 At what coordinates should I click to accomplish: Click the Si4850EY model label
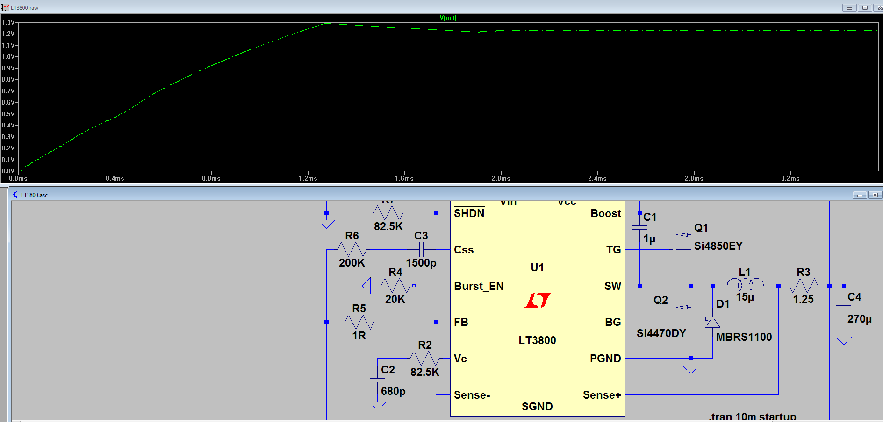click(x=718, y=246)
